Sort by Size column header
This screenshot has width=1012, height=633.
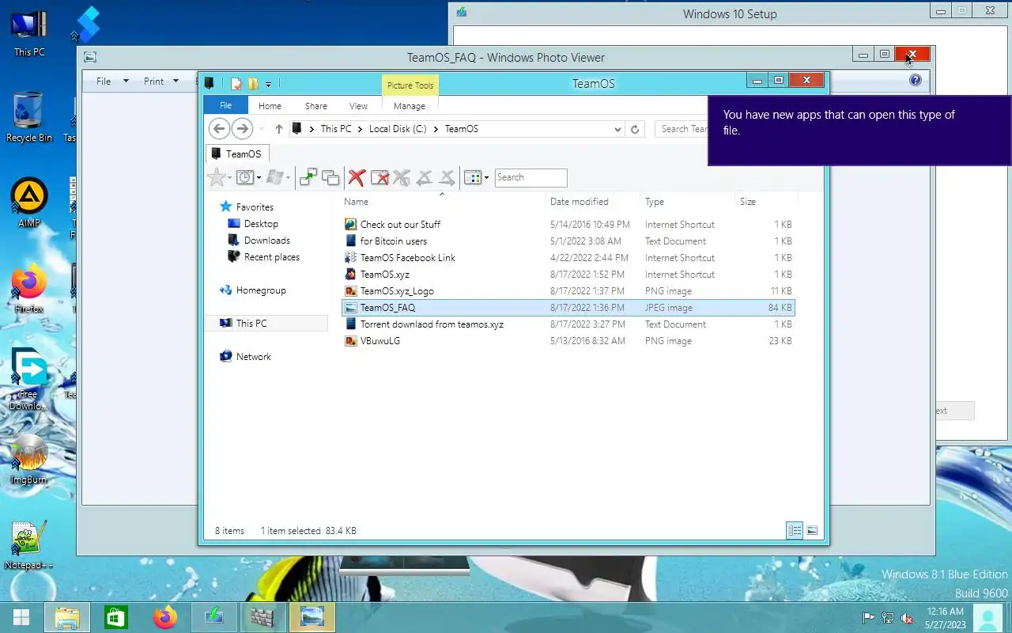(767, 202)
